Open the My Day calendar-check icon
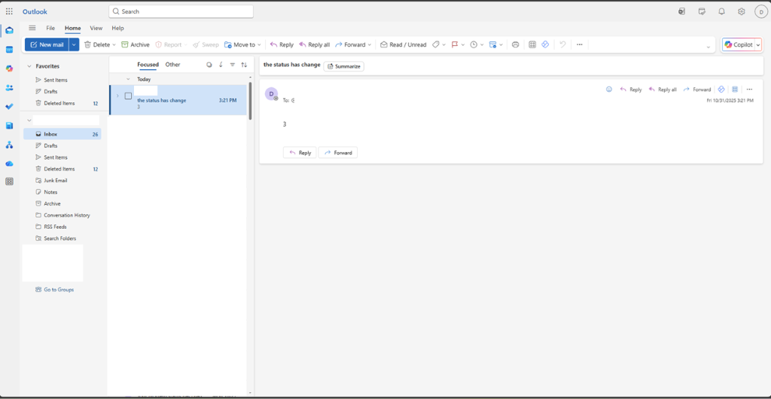The height and width of the screenshot is (399, 771). click(x=702, y=11)
